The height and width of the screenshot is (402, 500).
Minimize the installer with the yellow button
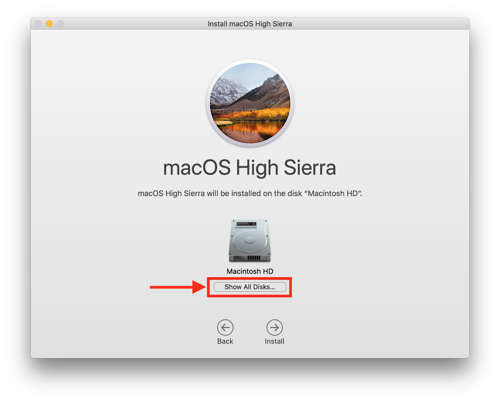49,24
